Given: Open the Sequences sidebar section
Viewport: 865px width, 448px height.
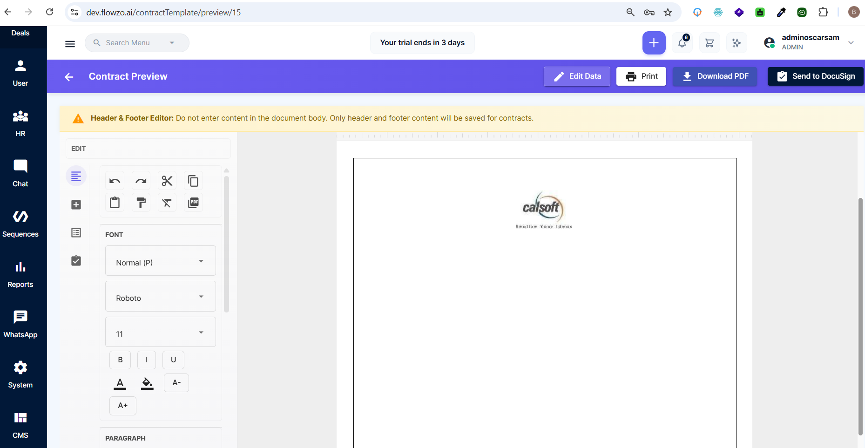Looking at the screenshot, I should pyautogui.click(x=20, y=224).
